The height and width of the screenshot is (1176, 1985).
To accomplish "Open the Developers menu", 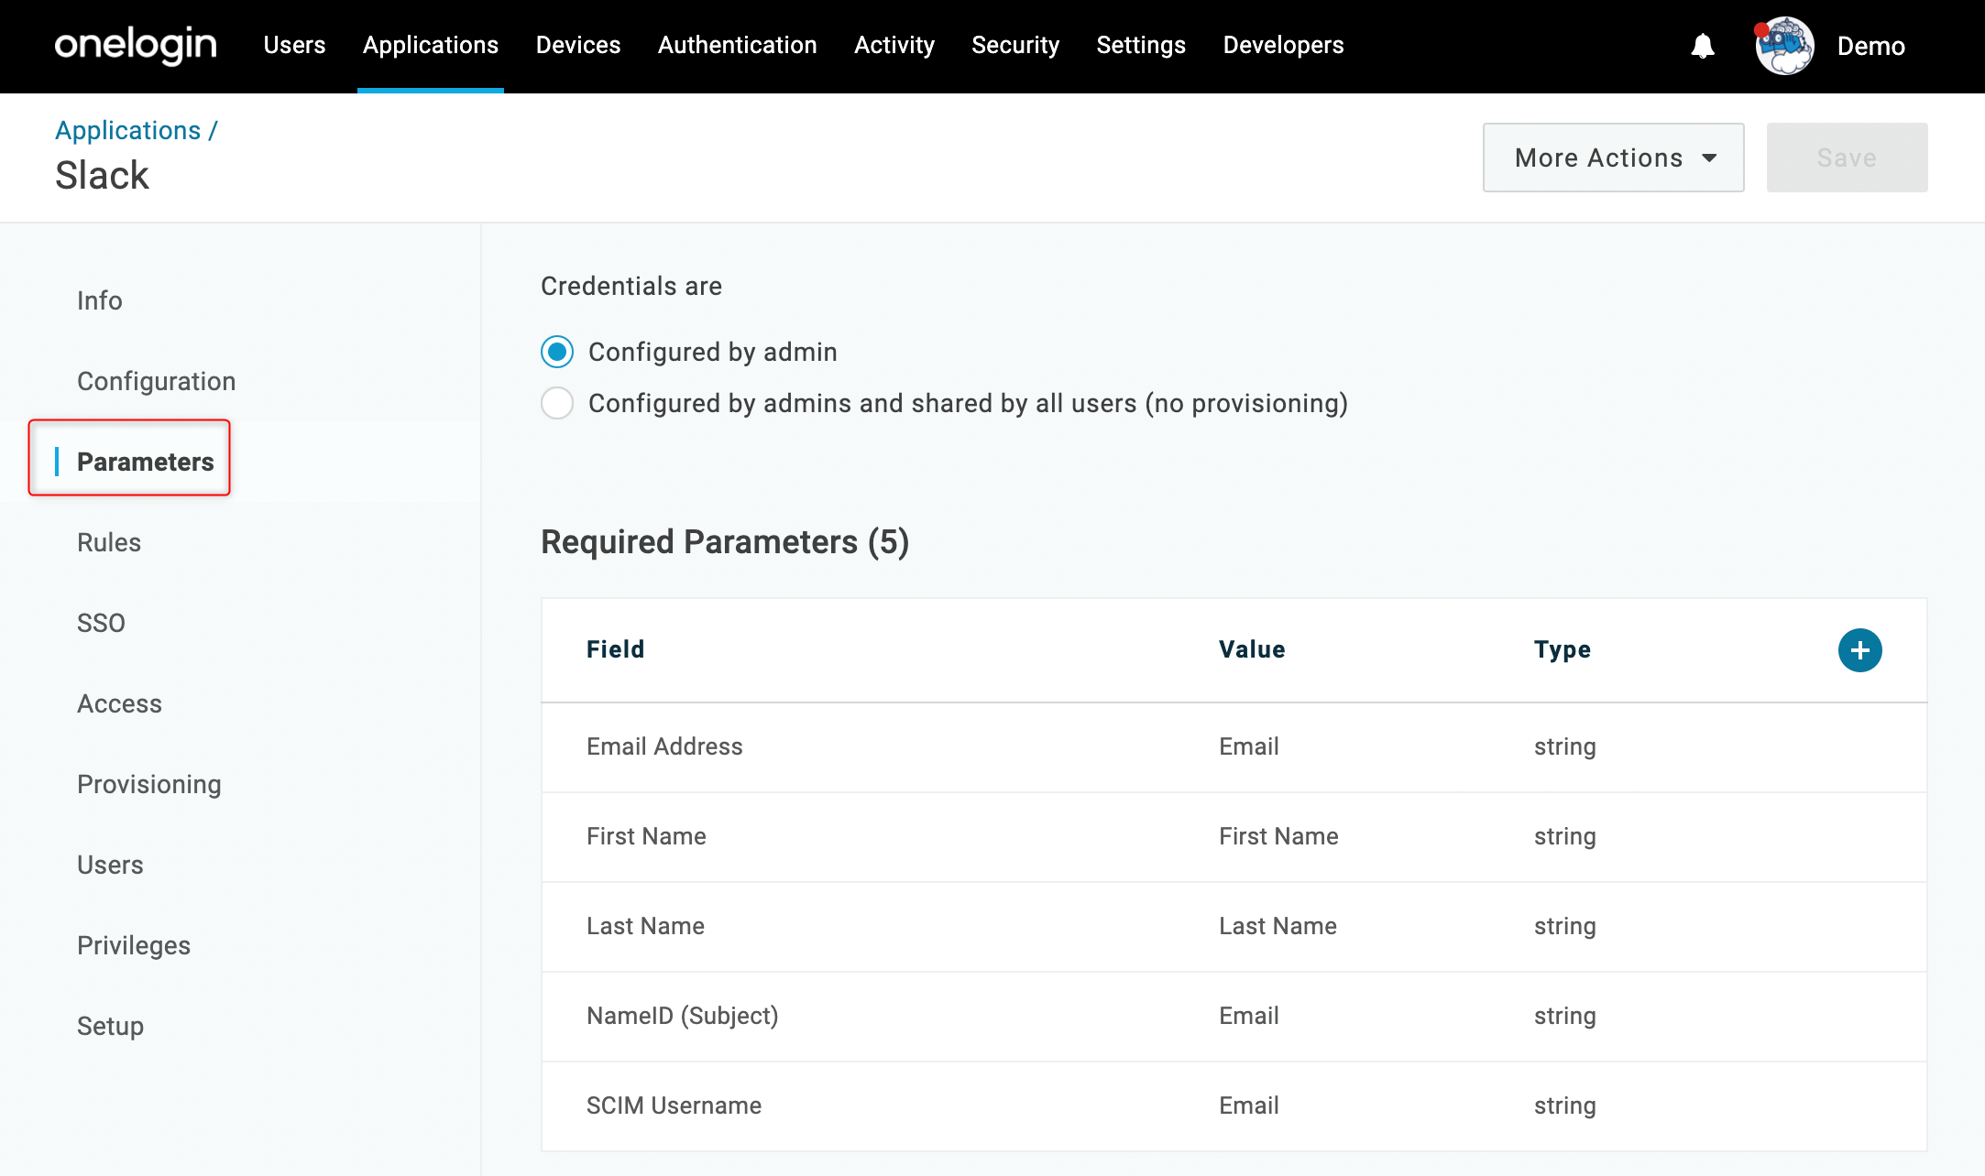I will (x=1283, y=45).
